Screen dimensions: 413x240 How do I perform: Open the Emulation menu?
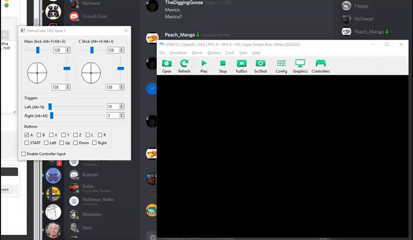tap(178, 53)
